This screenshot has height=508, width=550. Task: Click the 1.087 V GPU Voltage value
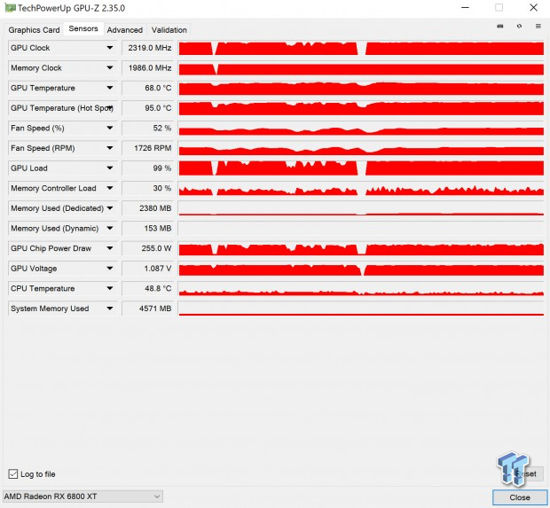[148, 269]
